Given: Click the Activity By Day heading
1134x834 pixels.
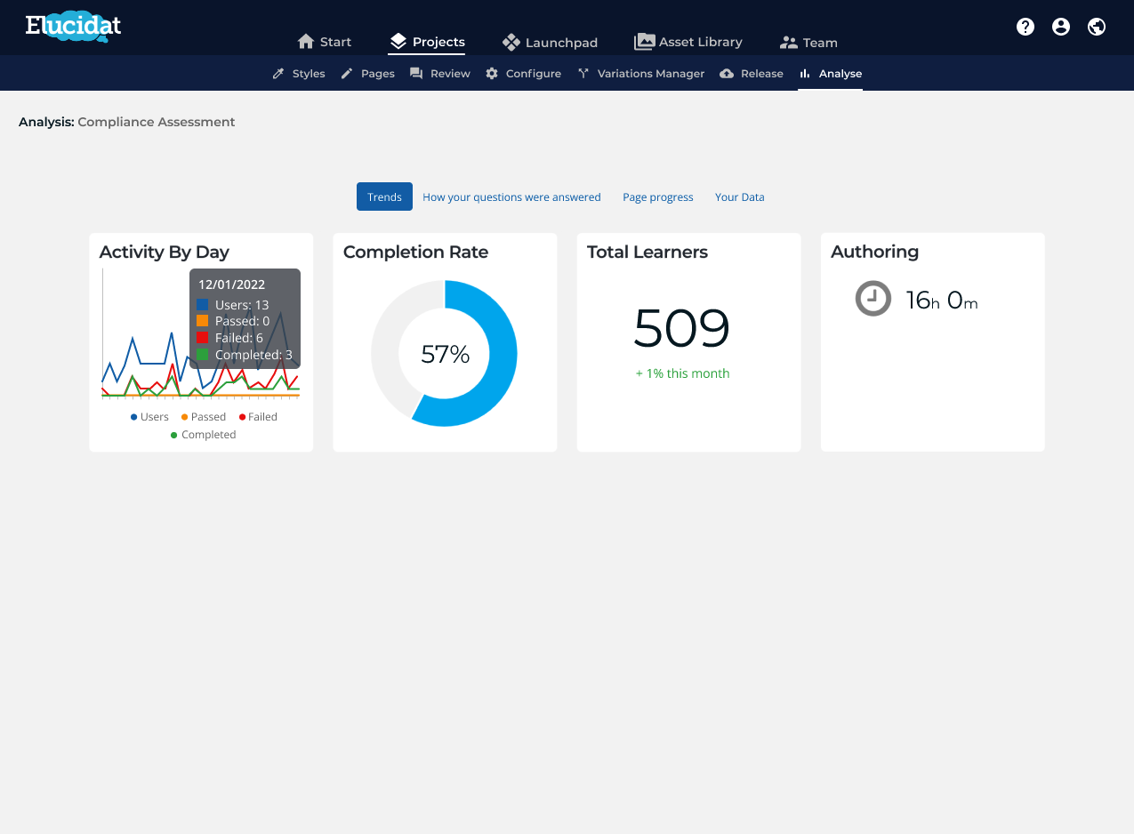Looking at the screenshot, I should (165, 252).
